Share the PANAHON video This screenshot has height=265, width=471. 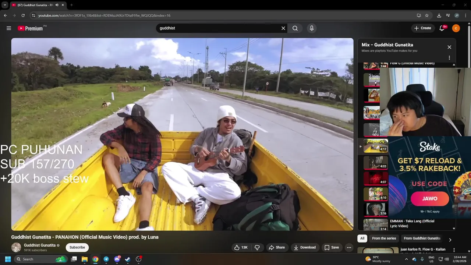tap(276, 248)
